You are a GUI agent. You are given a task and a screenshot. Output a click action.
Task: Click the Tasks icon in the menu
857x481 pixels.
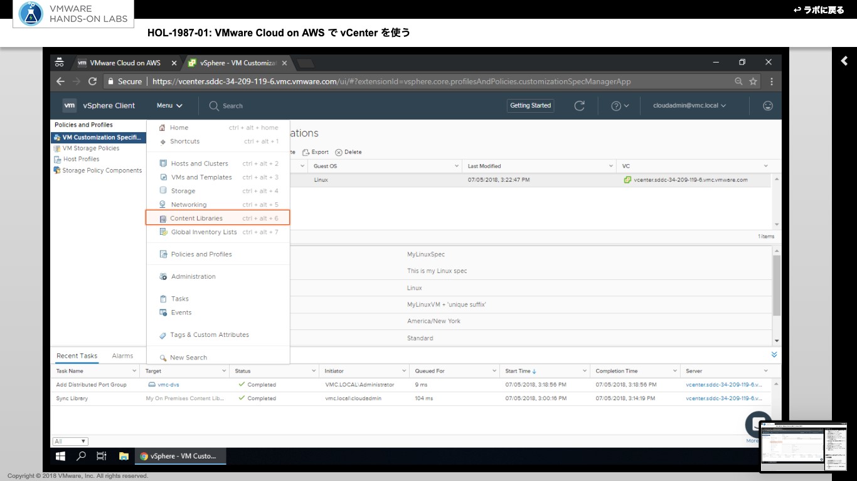[x=163, y=299]
